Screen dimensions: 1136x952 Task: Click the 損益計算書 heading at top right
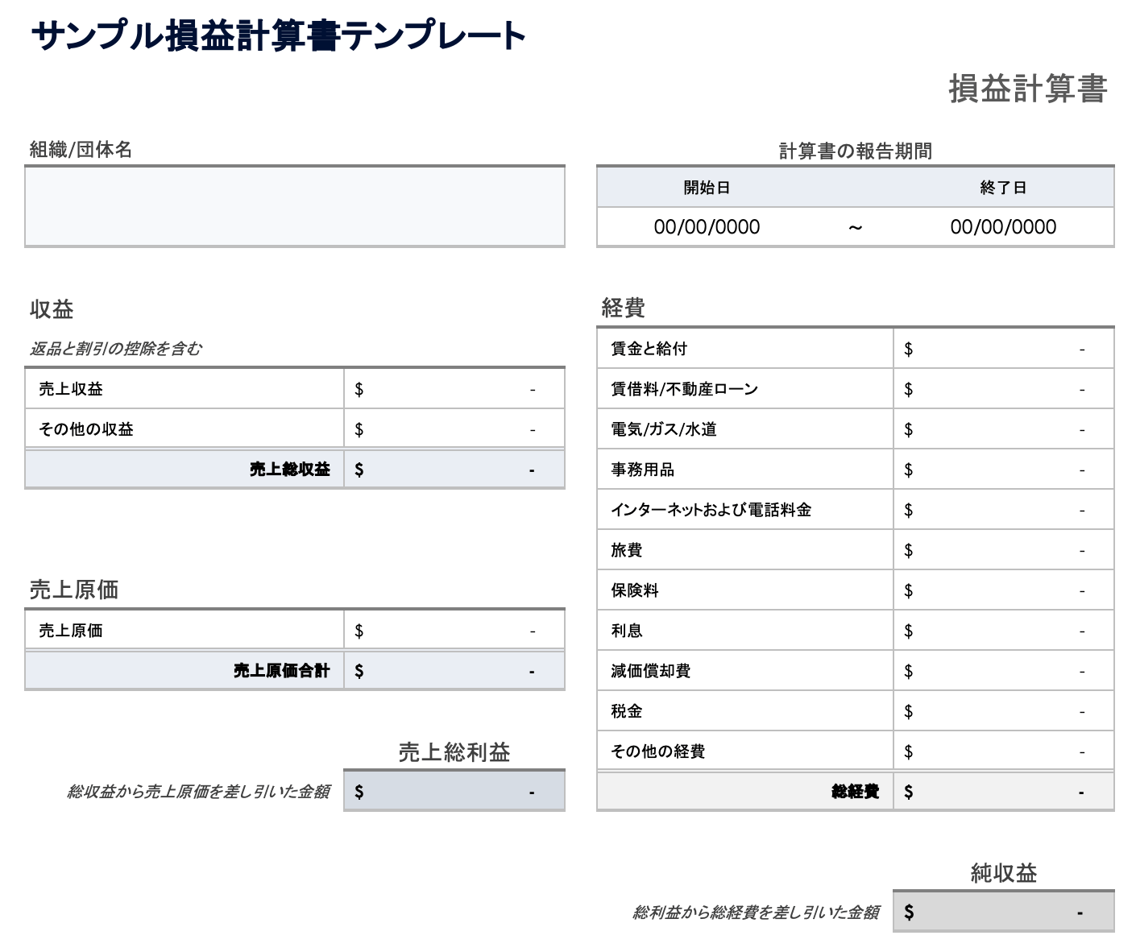(1028, 89)
